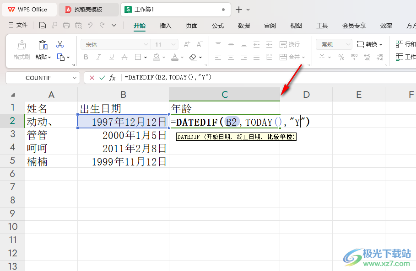Cancel the formula entry with X icon
The image size is (416, 271).
(92, 78)
